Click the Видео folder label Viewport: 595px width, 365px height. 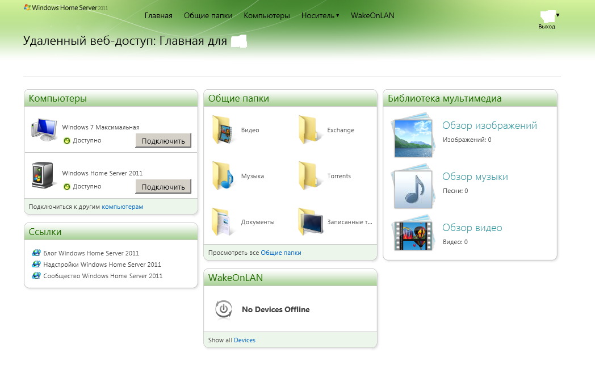point(250,130)
